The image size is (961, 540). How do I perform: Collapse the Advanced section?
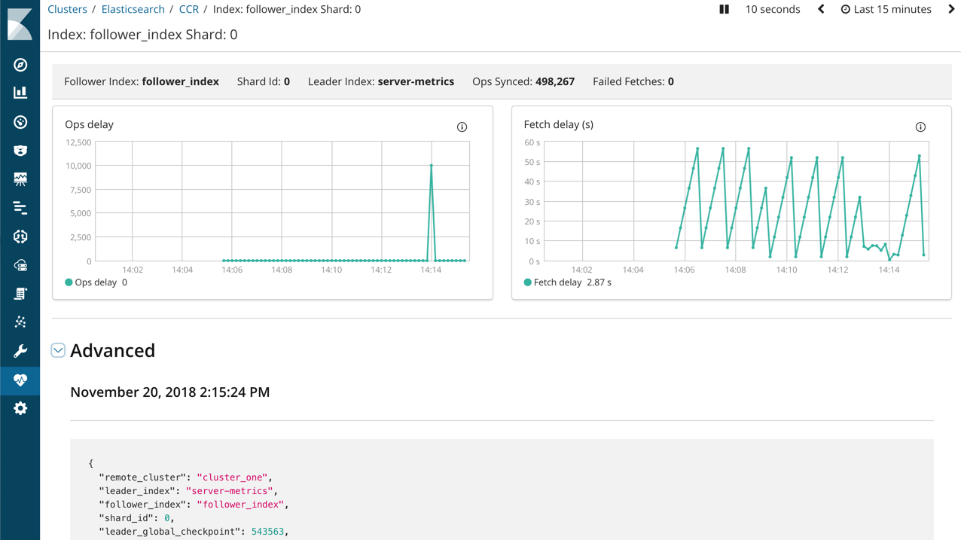tap(58, 350)
